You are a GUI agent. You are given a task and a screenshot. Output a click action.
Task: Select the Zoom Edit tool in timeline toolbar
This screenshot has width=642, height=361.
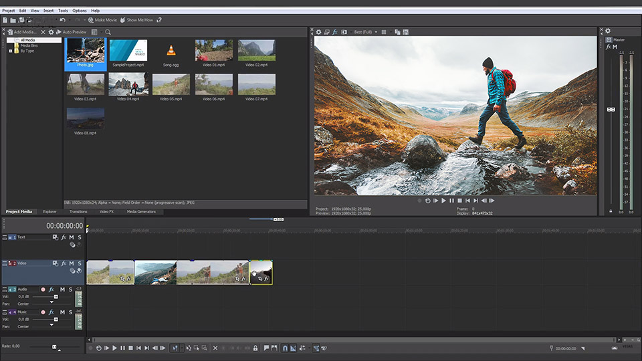coord(205,348)
